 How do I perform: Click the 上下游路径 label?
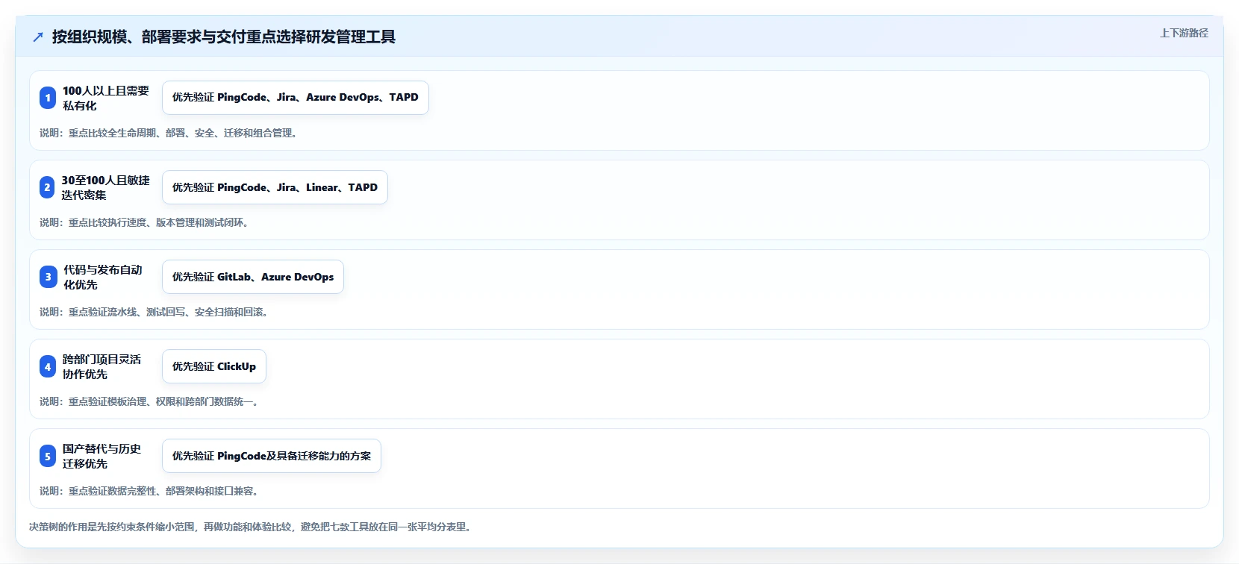click(x=1184, y=33)
